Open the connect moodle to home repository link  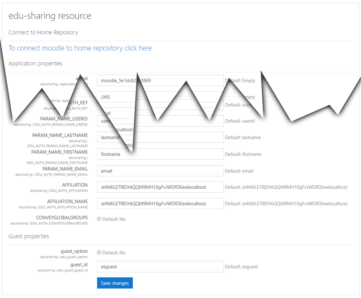80,48
